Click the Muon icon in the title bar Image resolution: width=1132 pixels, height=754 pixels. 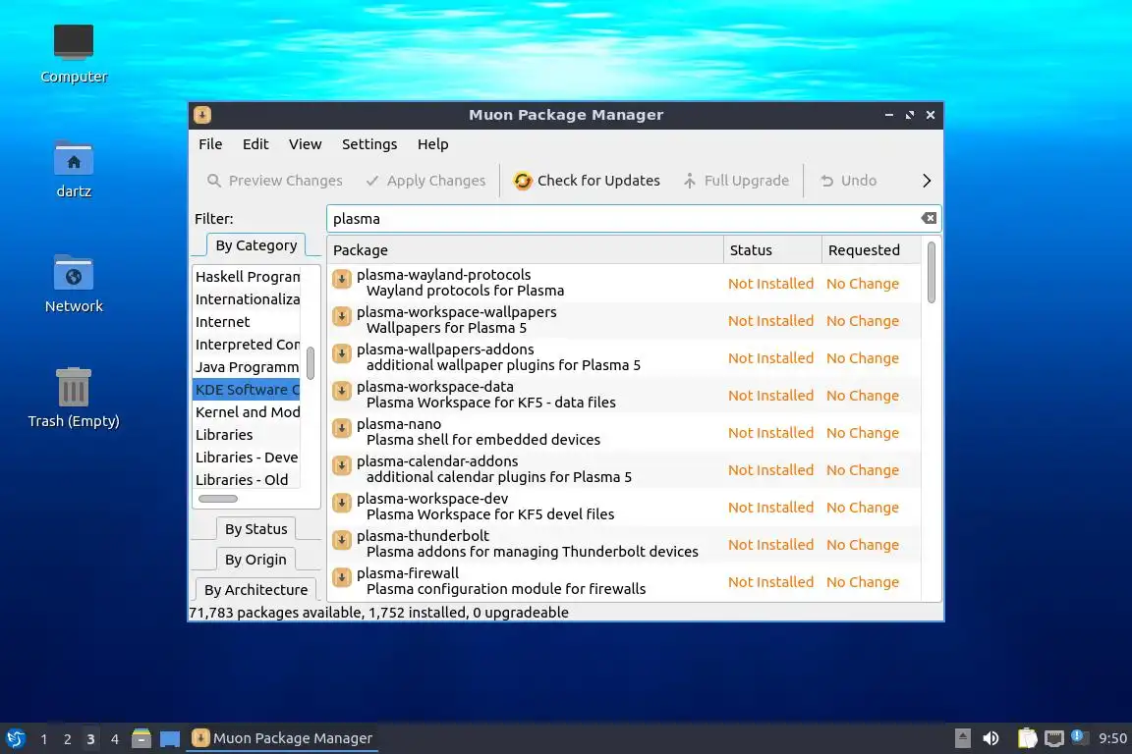click(x=202, y=115)
